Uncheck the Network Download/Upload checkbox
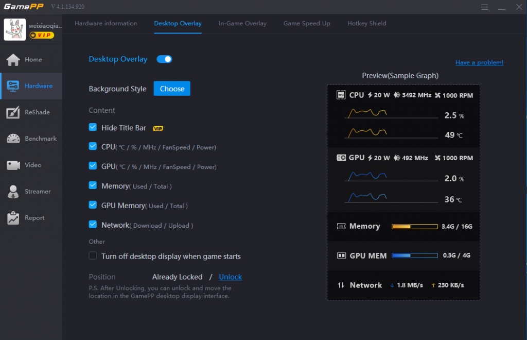This screenshot has height=340, width=527. click(x=93, y=224)
